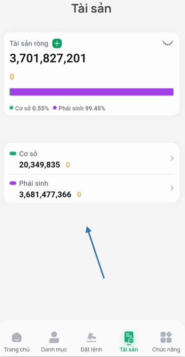The width and height of the screenshot is (185, 357).
Task: Open the Trang chủ home icon
Action: 17,337
